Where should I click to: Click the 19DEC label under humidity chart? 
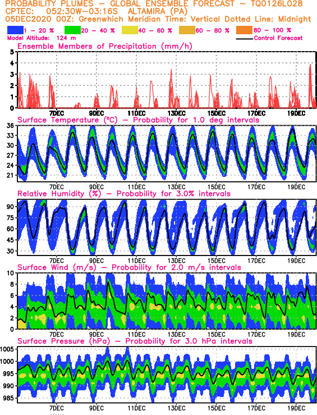[296, 261]
